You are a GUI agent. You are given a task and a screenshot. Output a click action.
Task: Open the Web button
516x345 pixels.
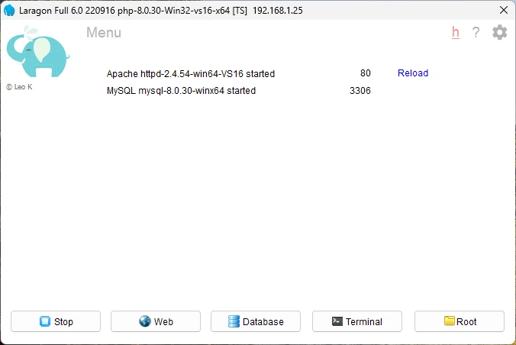click(156, 321)
